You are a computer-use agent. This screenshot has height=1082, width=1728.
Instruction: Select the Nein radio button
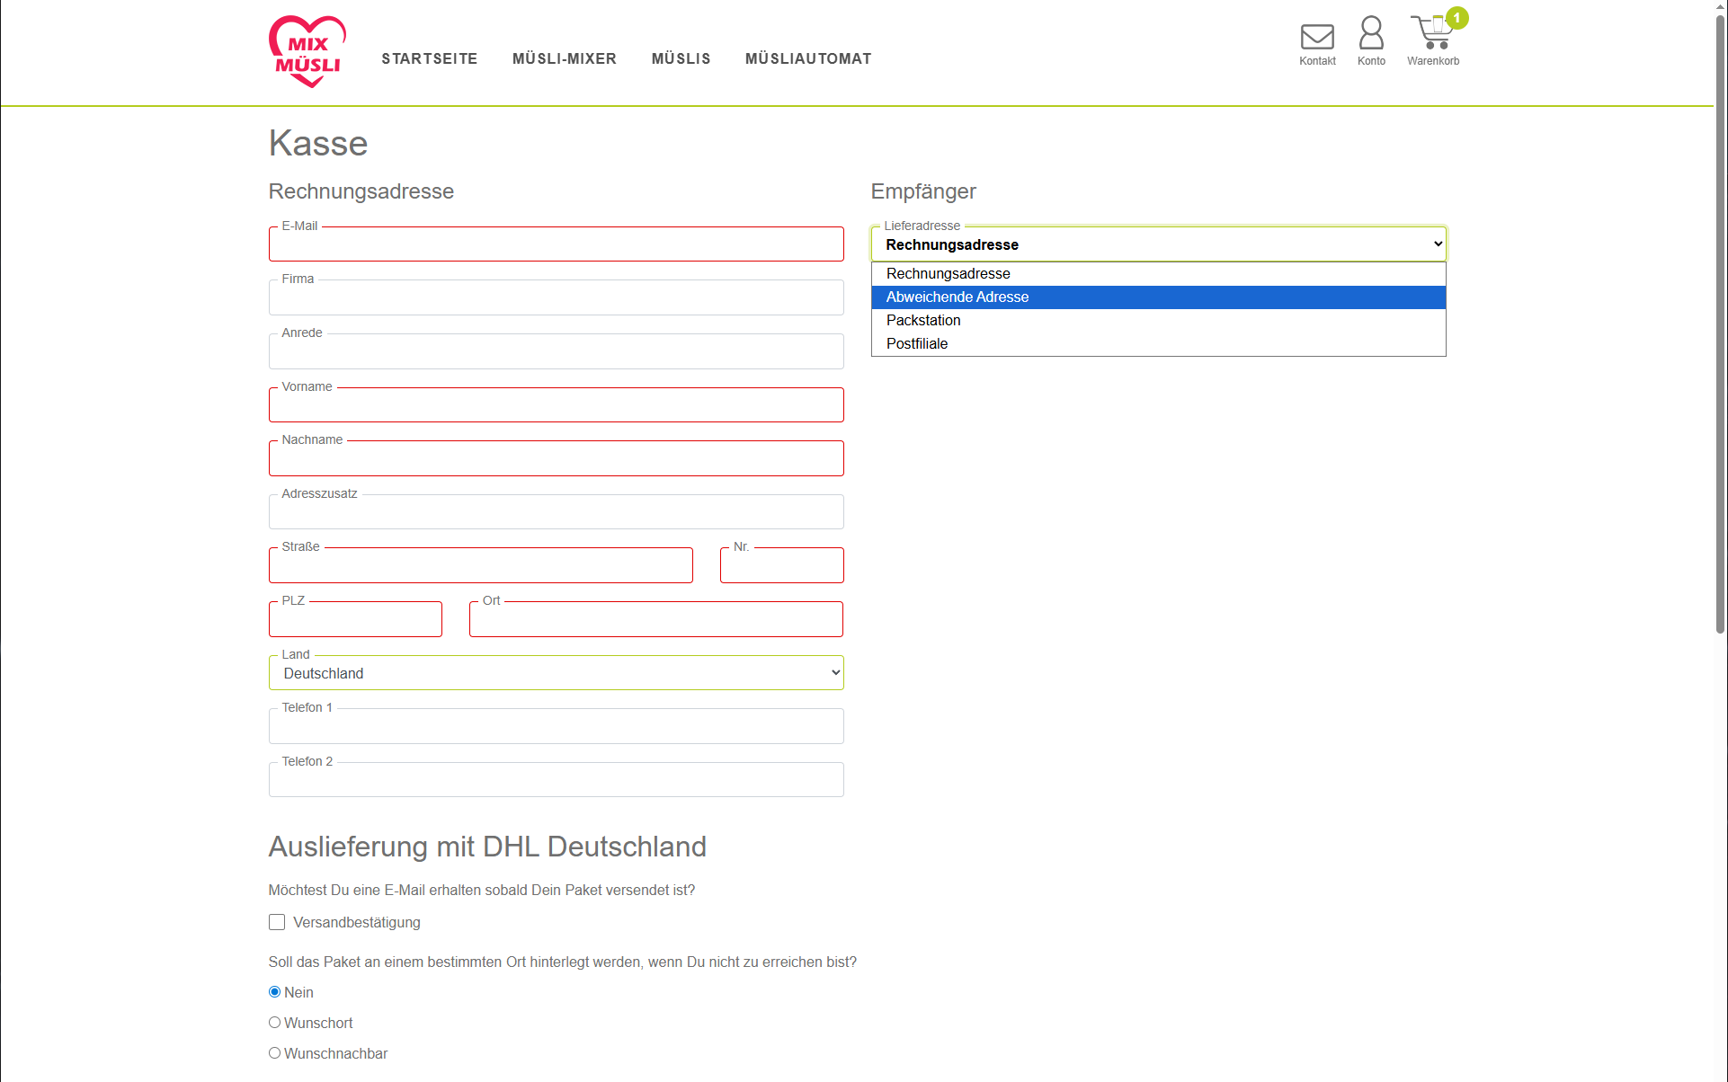pyautogui.click(x=274, y=991)
